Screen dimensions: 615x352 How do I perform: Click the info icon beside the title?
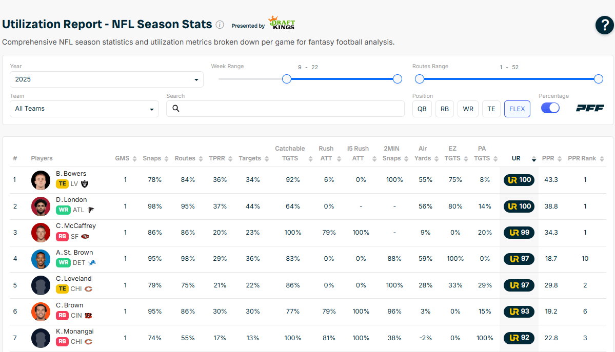click(220, 25)
